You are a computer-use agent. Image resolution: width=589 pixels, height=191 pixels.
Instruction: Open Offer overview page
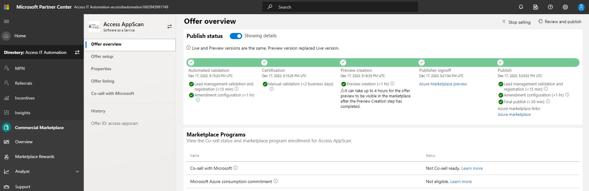130,44
